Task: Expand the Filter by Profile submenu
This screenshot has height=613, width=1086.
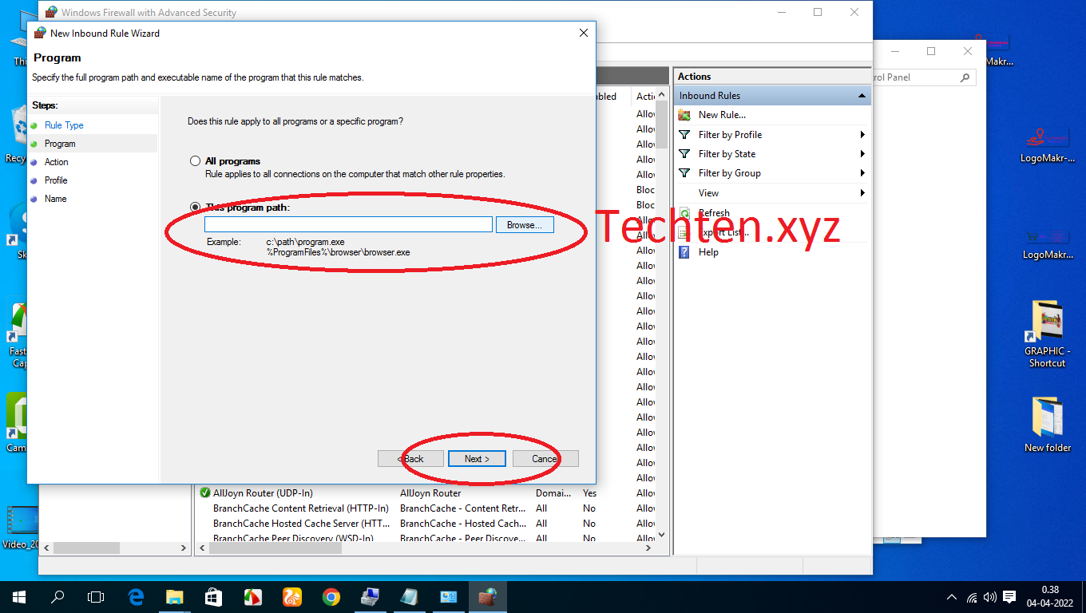Action: [862, 135]
